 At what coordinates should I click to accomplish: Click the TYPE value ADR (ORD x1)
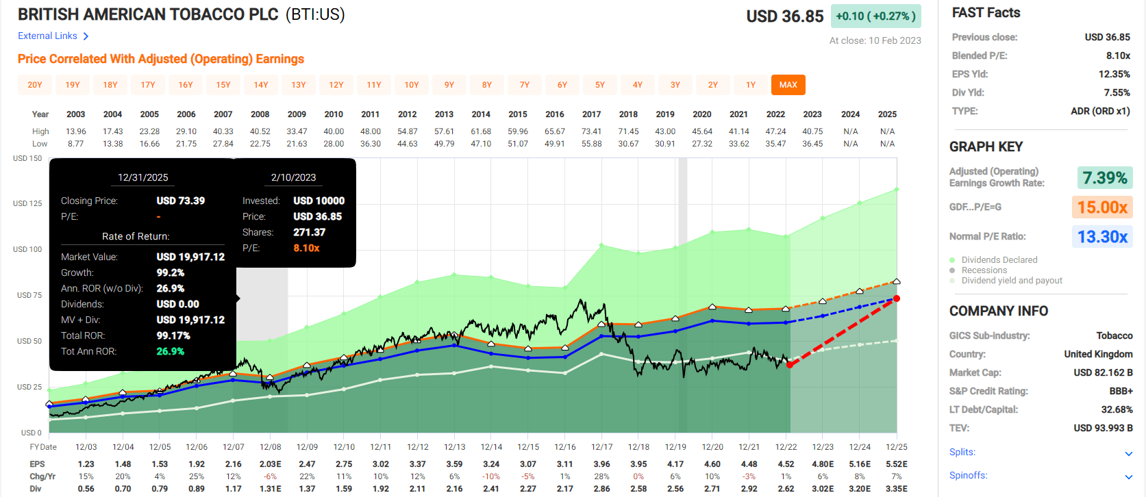(1101, 111)
